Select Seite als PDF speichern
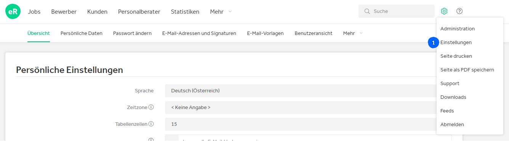The height and width of the screenshot is (141, 509). [467, 70]
